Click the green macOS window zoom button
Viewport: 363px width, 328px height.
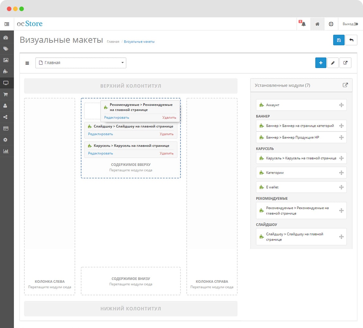[22, 9]
